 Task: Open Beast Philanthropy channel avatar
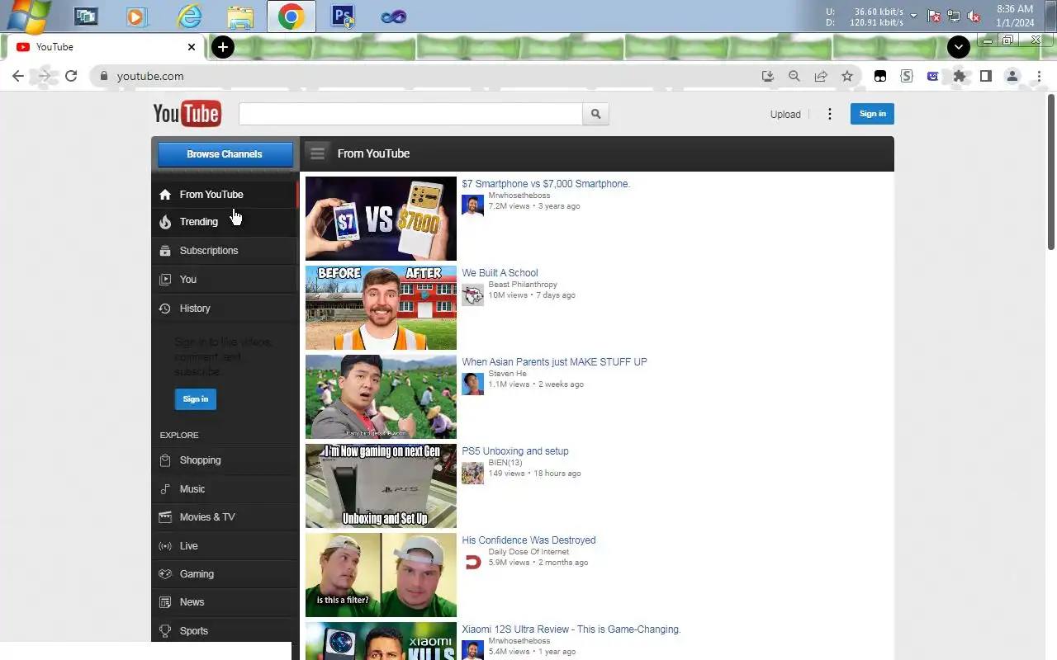pyautogui.click(x=472, y=295)
